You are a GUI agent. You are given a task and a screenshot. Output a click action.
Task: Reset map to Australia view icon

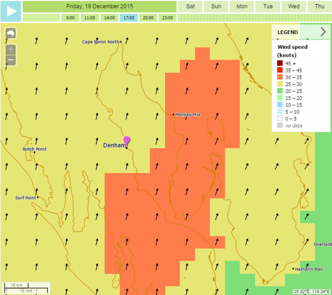coord(10,34)
